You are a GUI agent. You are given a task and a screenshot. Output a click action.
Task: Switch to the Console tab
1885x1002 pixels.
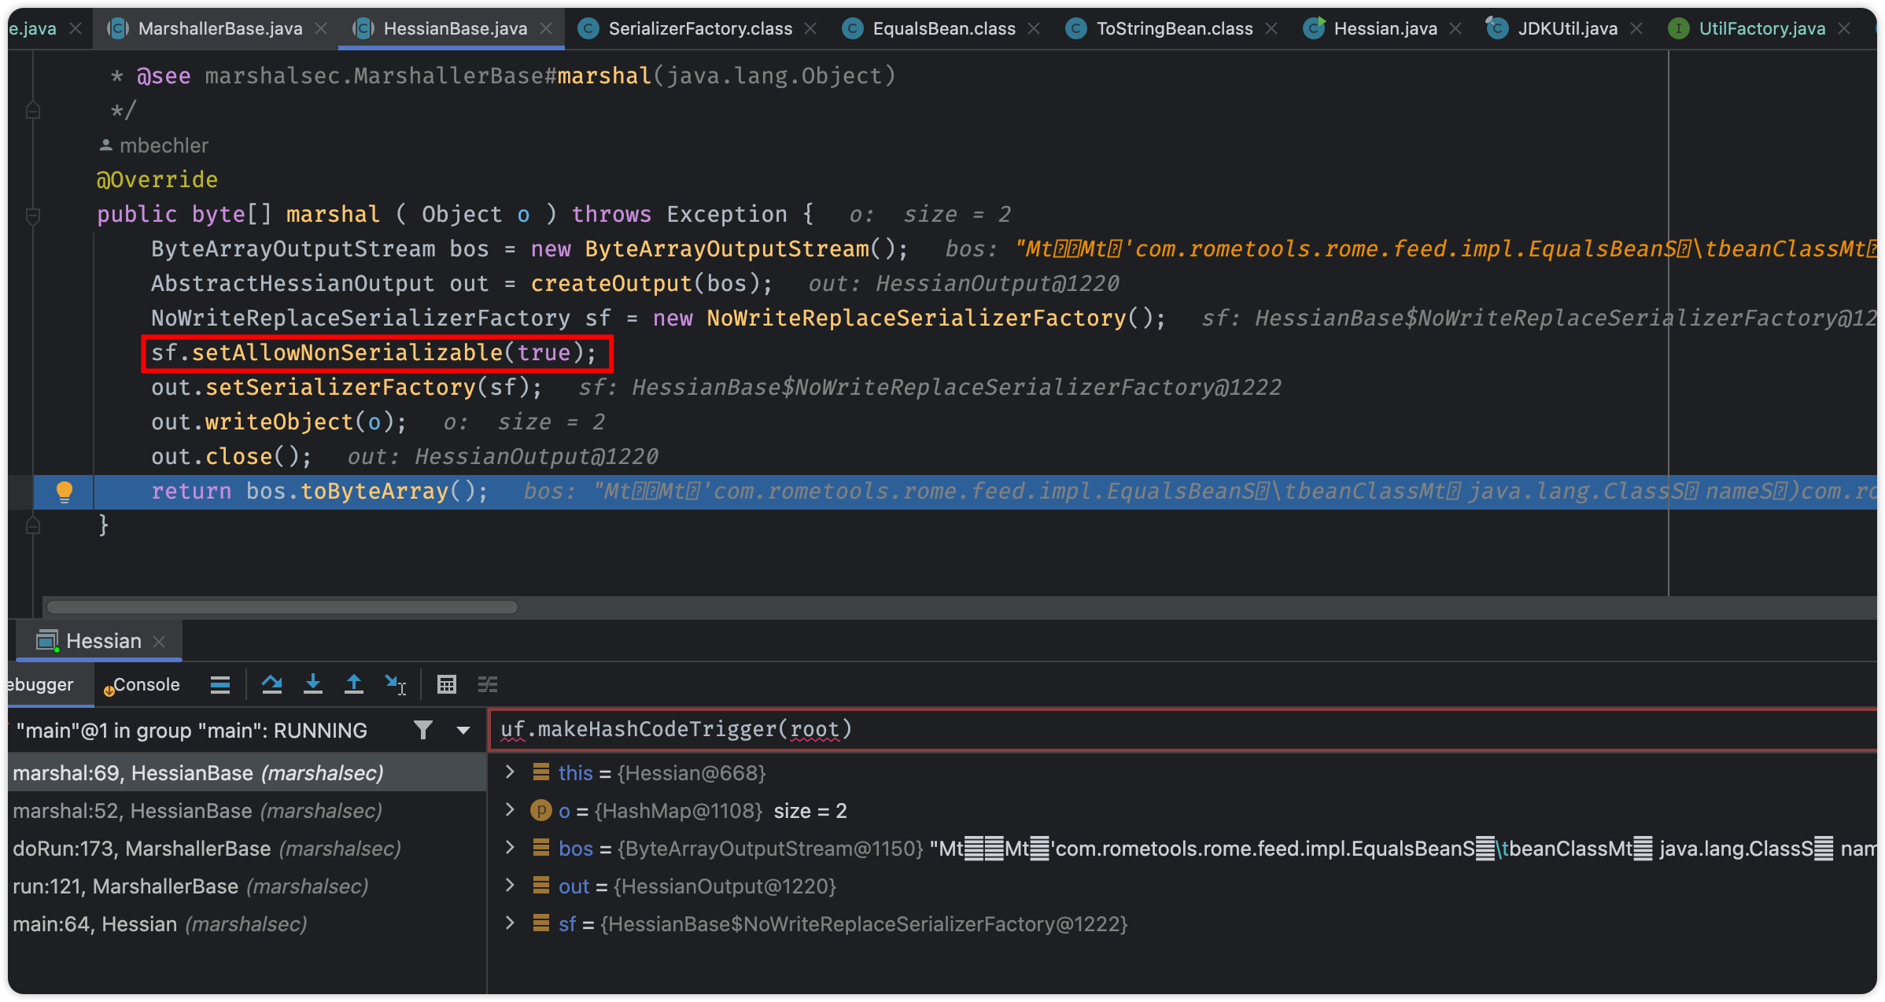[142, 684]
